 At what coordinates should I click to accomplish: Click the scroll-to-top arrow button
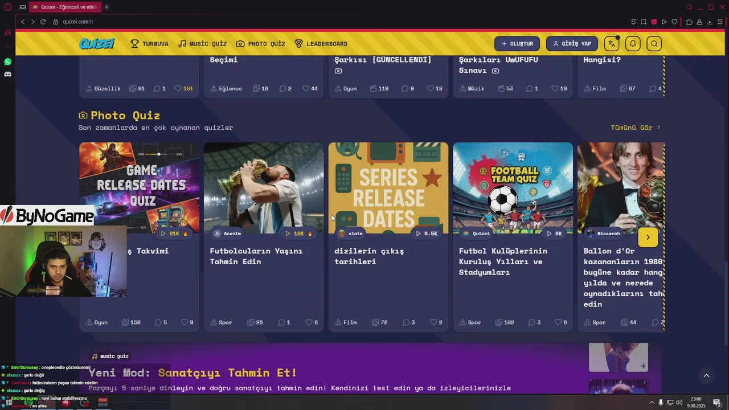[706, 375]
